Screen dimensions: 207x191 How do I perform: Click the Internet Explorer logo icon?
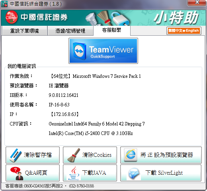(131, 155)
